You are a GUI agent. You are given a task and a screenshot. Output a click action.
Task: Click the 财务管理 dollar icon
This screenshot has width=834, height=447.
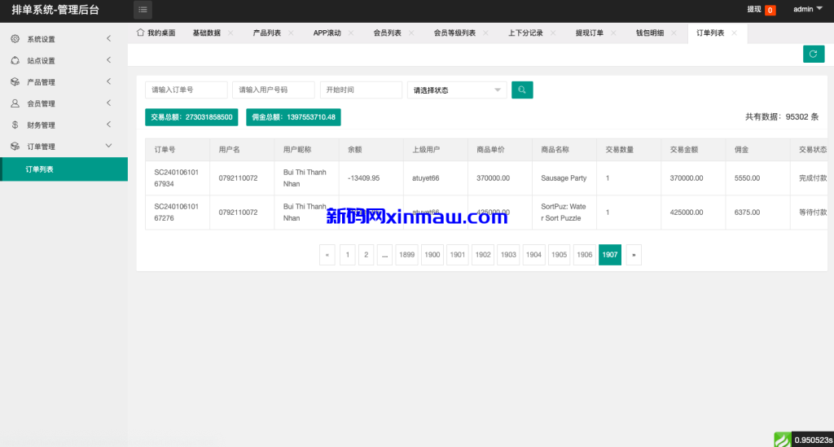coord(15,125)
